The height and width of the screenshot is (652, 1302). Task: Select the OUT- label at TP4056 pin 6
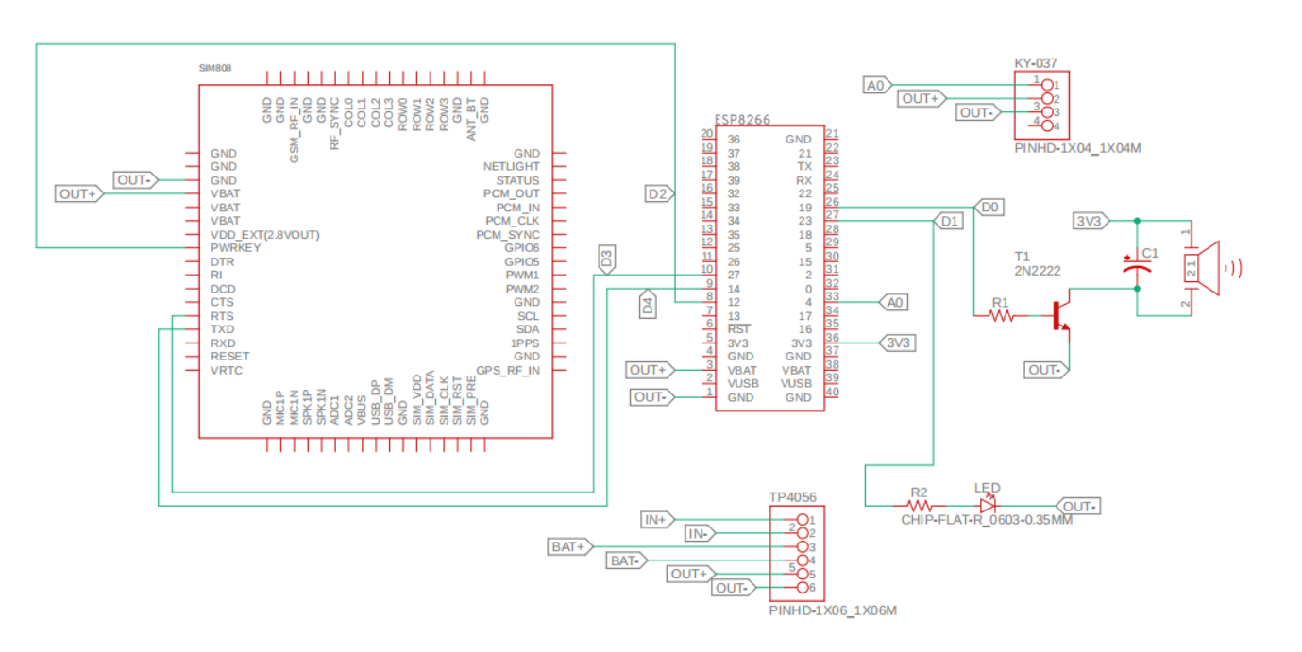point(734,588)
